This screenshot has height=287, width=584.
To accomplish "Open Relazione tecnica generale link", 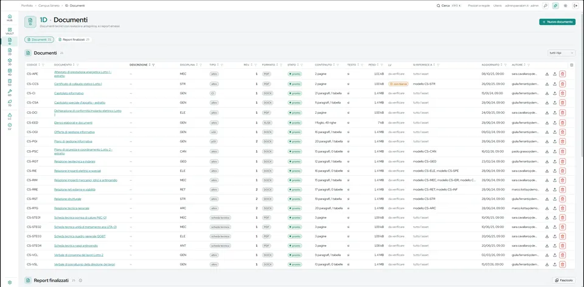I will coord(72,208).
